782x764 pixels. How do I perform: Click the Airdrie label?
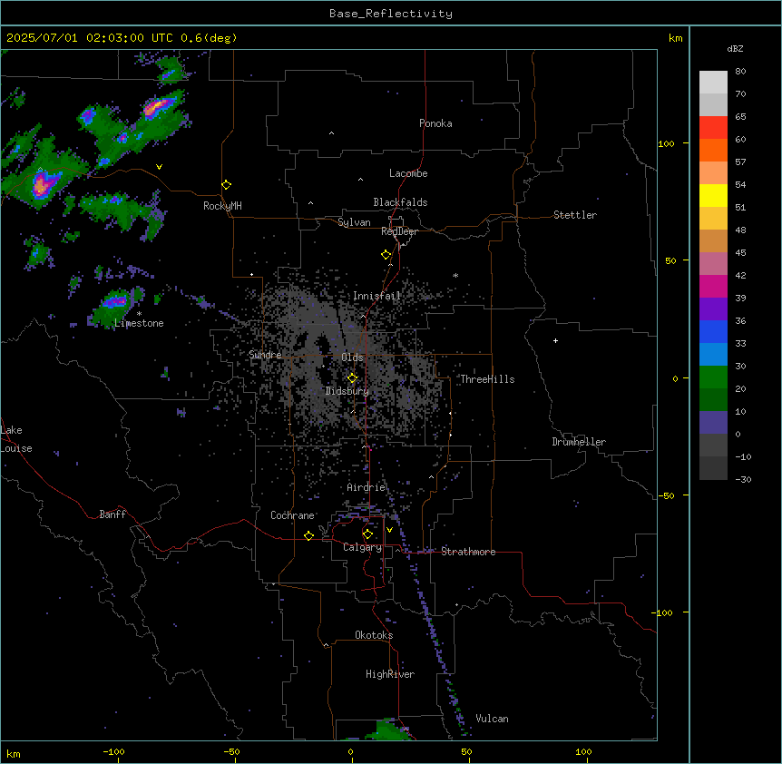pyautogui.click(x=367, y=487)
